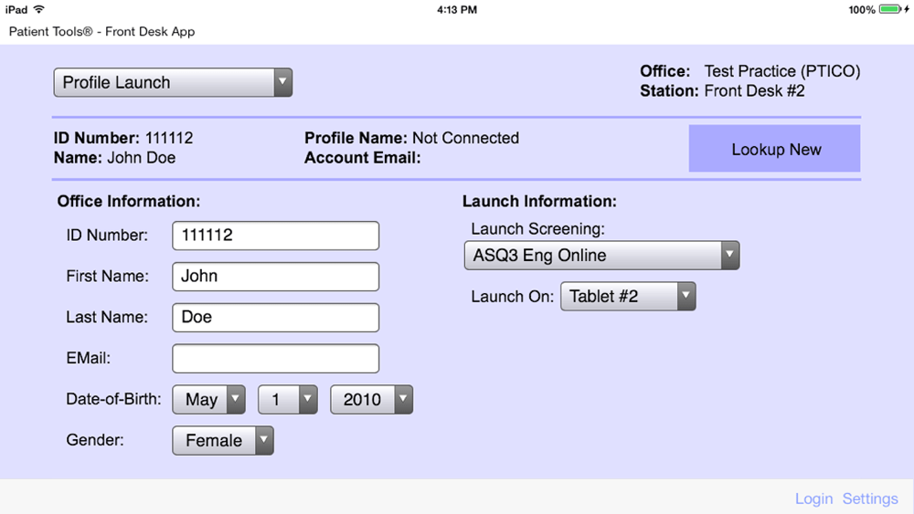Open the birth day dropdown showing 1
The width and height of the screenshot is (914, 514).
pyautogui.click(x=288, y=399)
